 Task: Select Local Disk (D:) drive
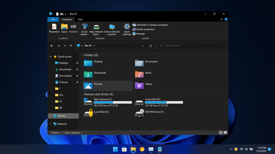click(159, 102)
